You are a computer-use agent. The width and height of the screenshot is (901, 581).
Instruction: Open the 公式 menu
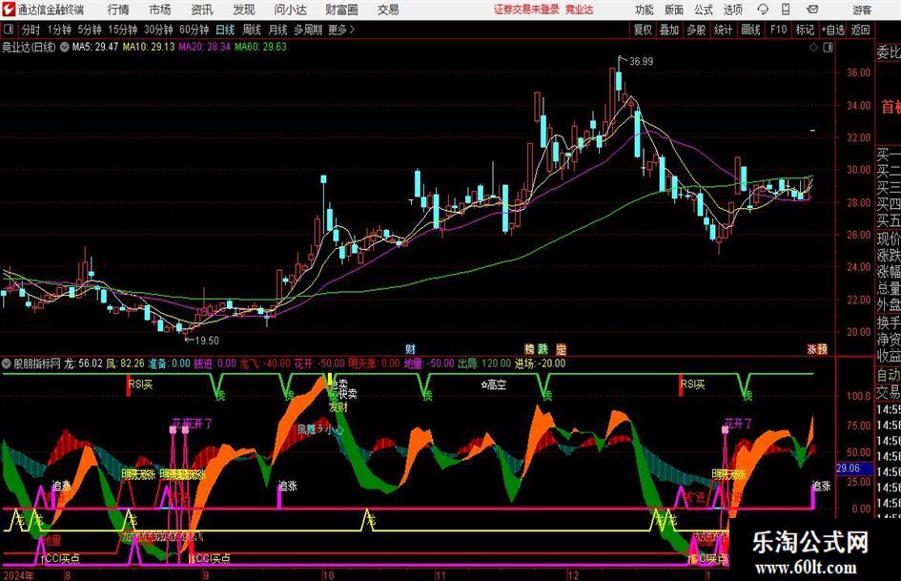pyautogui.click(x=704, y=10)
